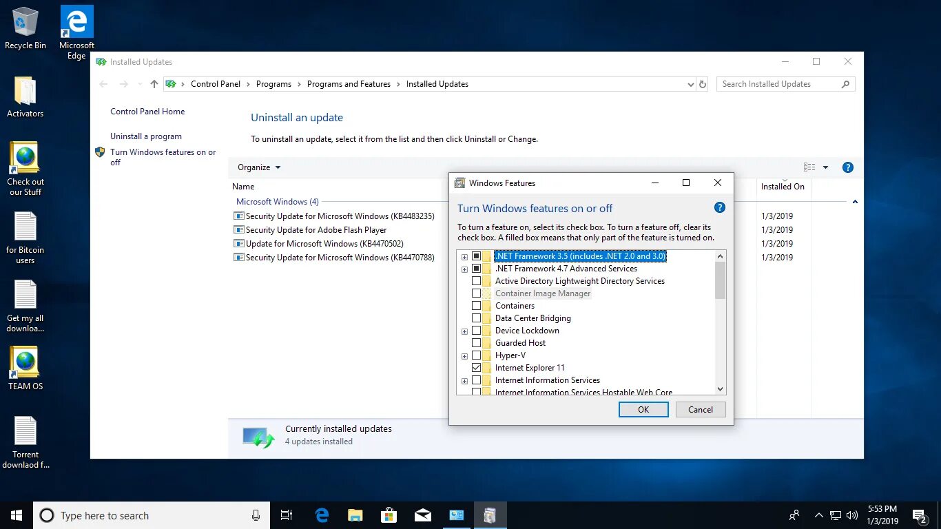This screenshot has height=529, width=941.
Task: Open the Action Center notifications
Action: pos(920,515)
